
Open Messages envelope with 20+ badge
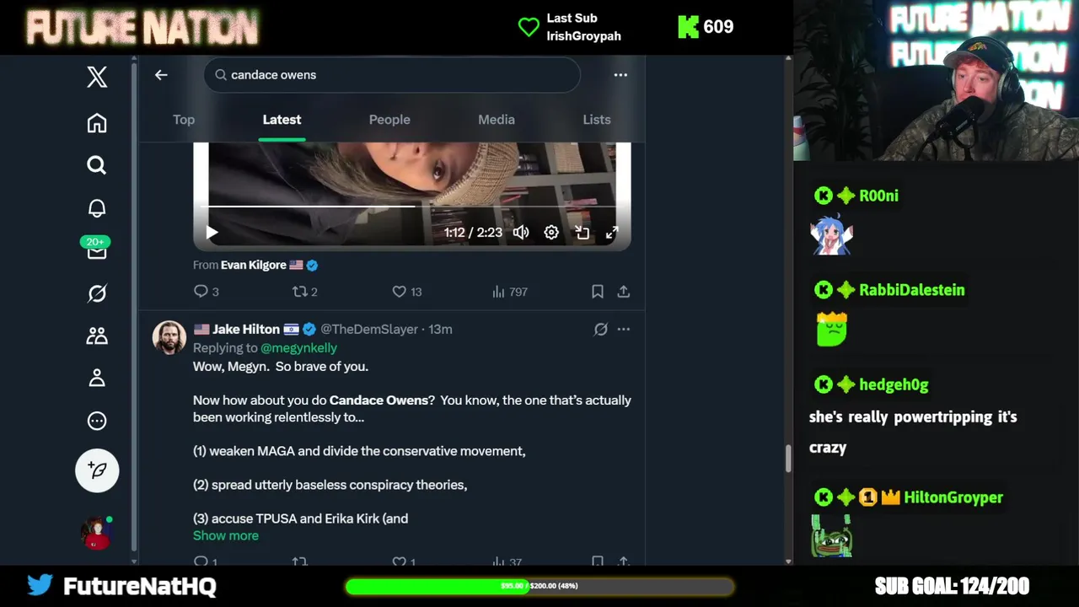(x=96, y=248)
